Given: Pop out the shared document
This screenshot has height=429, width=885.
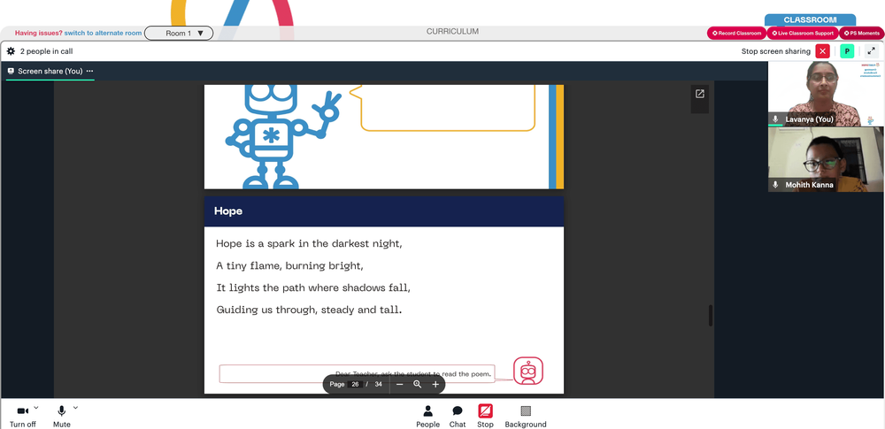Looking at the screenshot, I should 700,94.
